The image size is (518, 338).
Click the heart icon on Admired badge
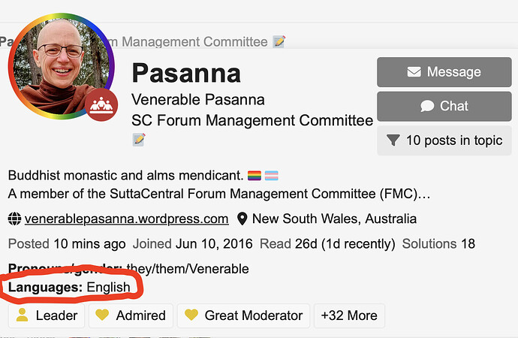pyautogui.click(x=102, y=315)
